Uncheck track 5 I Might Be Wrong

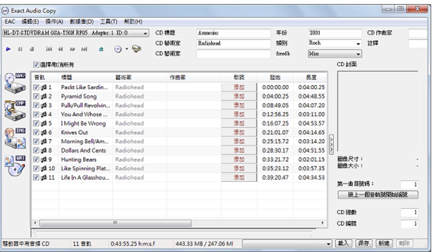tap(36, 123)
